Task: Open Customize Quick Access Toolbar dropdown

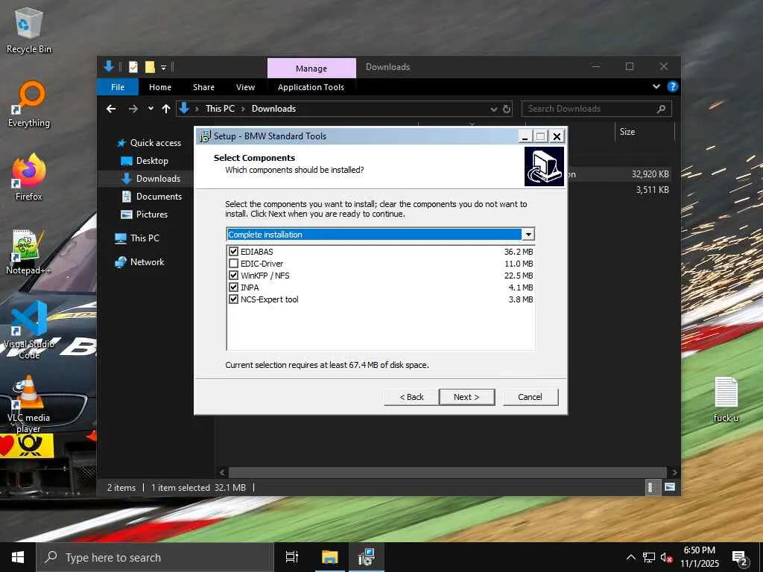Action: coord(163,67)
